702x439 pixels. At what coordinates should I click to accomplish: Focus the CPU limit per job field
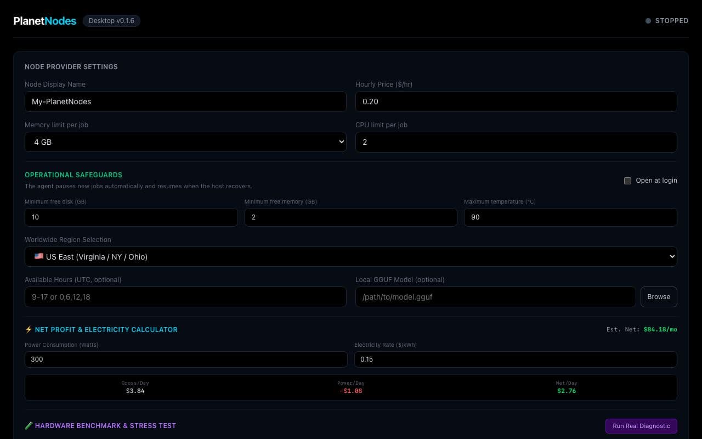click(x=516, y=142)
